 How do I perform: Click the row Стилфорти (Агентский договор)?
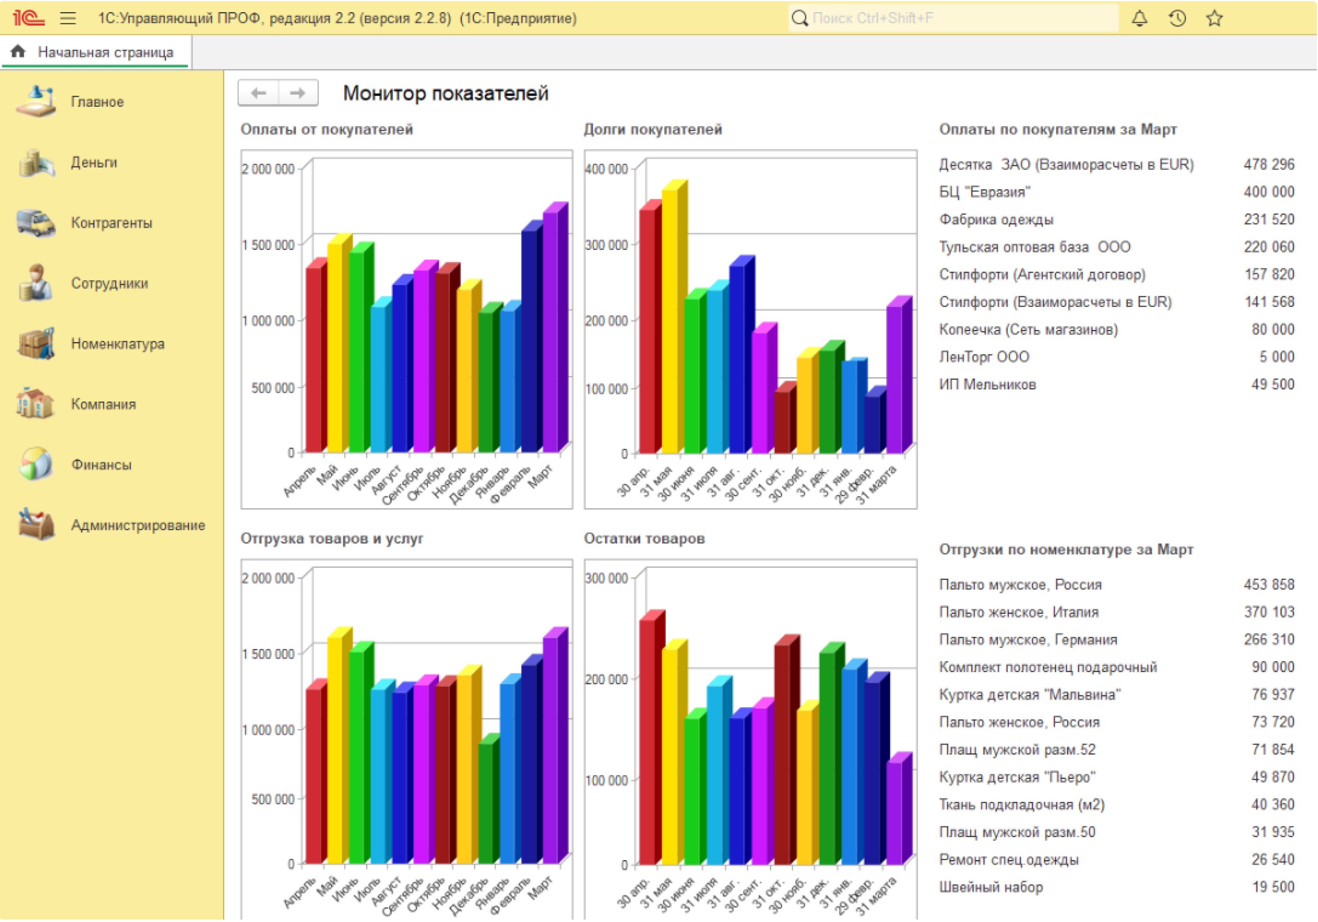[x=1116, y=275]
